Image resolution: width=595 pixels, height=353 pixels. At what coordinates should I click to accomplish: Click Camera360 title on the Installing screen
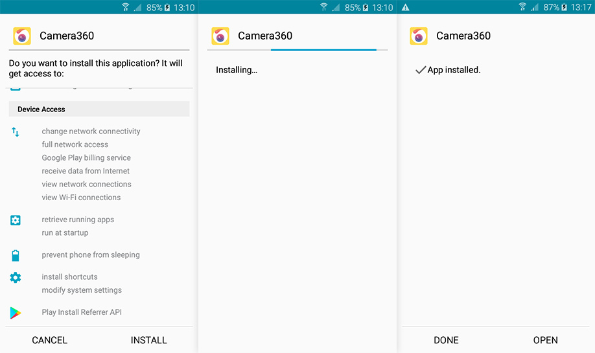265,36
